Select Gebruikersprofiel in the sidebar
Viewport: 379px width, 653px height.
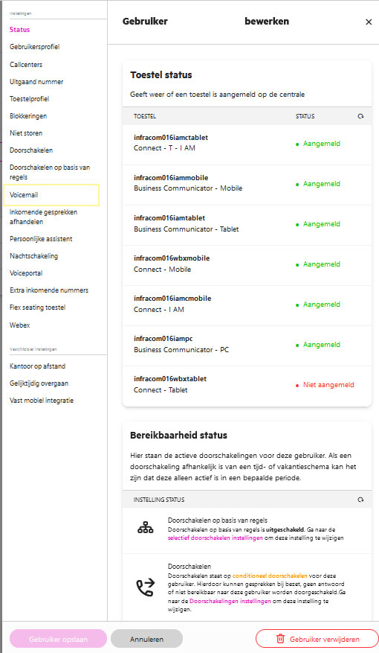34,47
